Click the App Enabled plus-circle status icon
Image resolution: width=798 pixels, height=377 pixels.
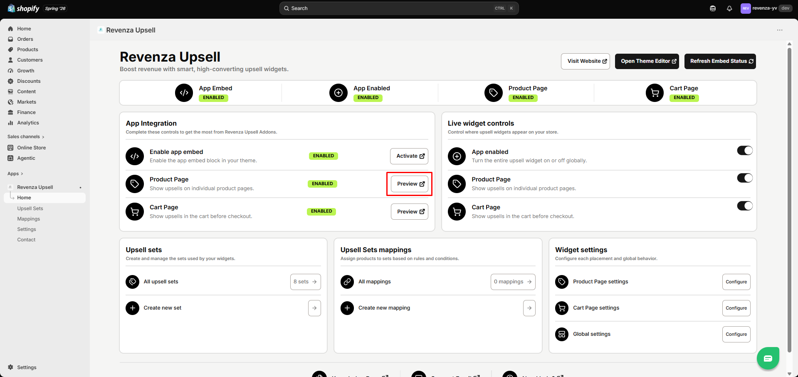[x=338, y=93]
